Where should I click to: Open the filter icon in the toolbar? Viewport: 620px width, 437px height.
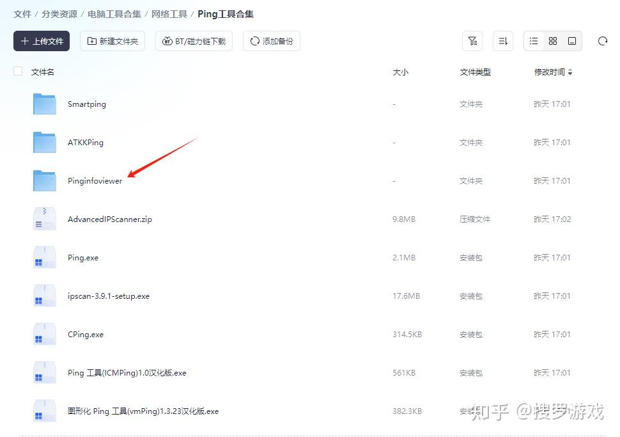(472, 40)
